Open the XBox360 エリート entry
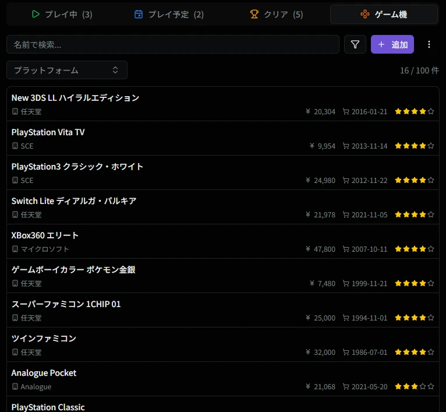 [45, 235]
